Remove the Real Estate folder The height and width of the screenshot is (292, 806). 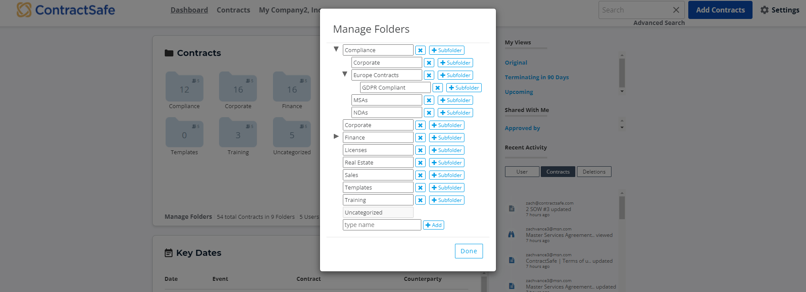pyautogui.click(x=420, y=163)
